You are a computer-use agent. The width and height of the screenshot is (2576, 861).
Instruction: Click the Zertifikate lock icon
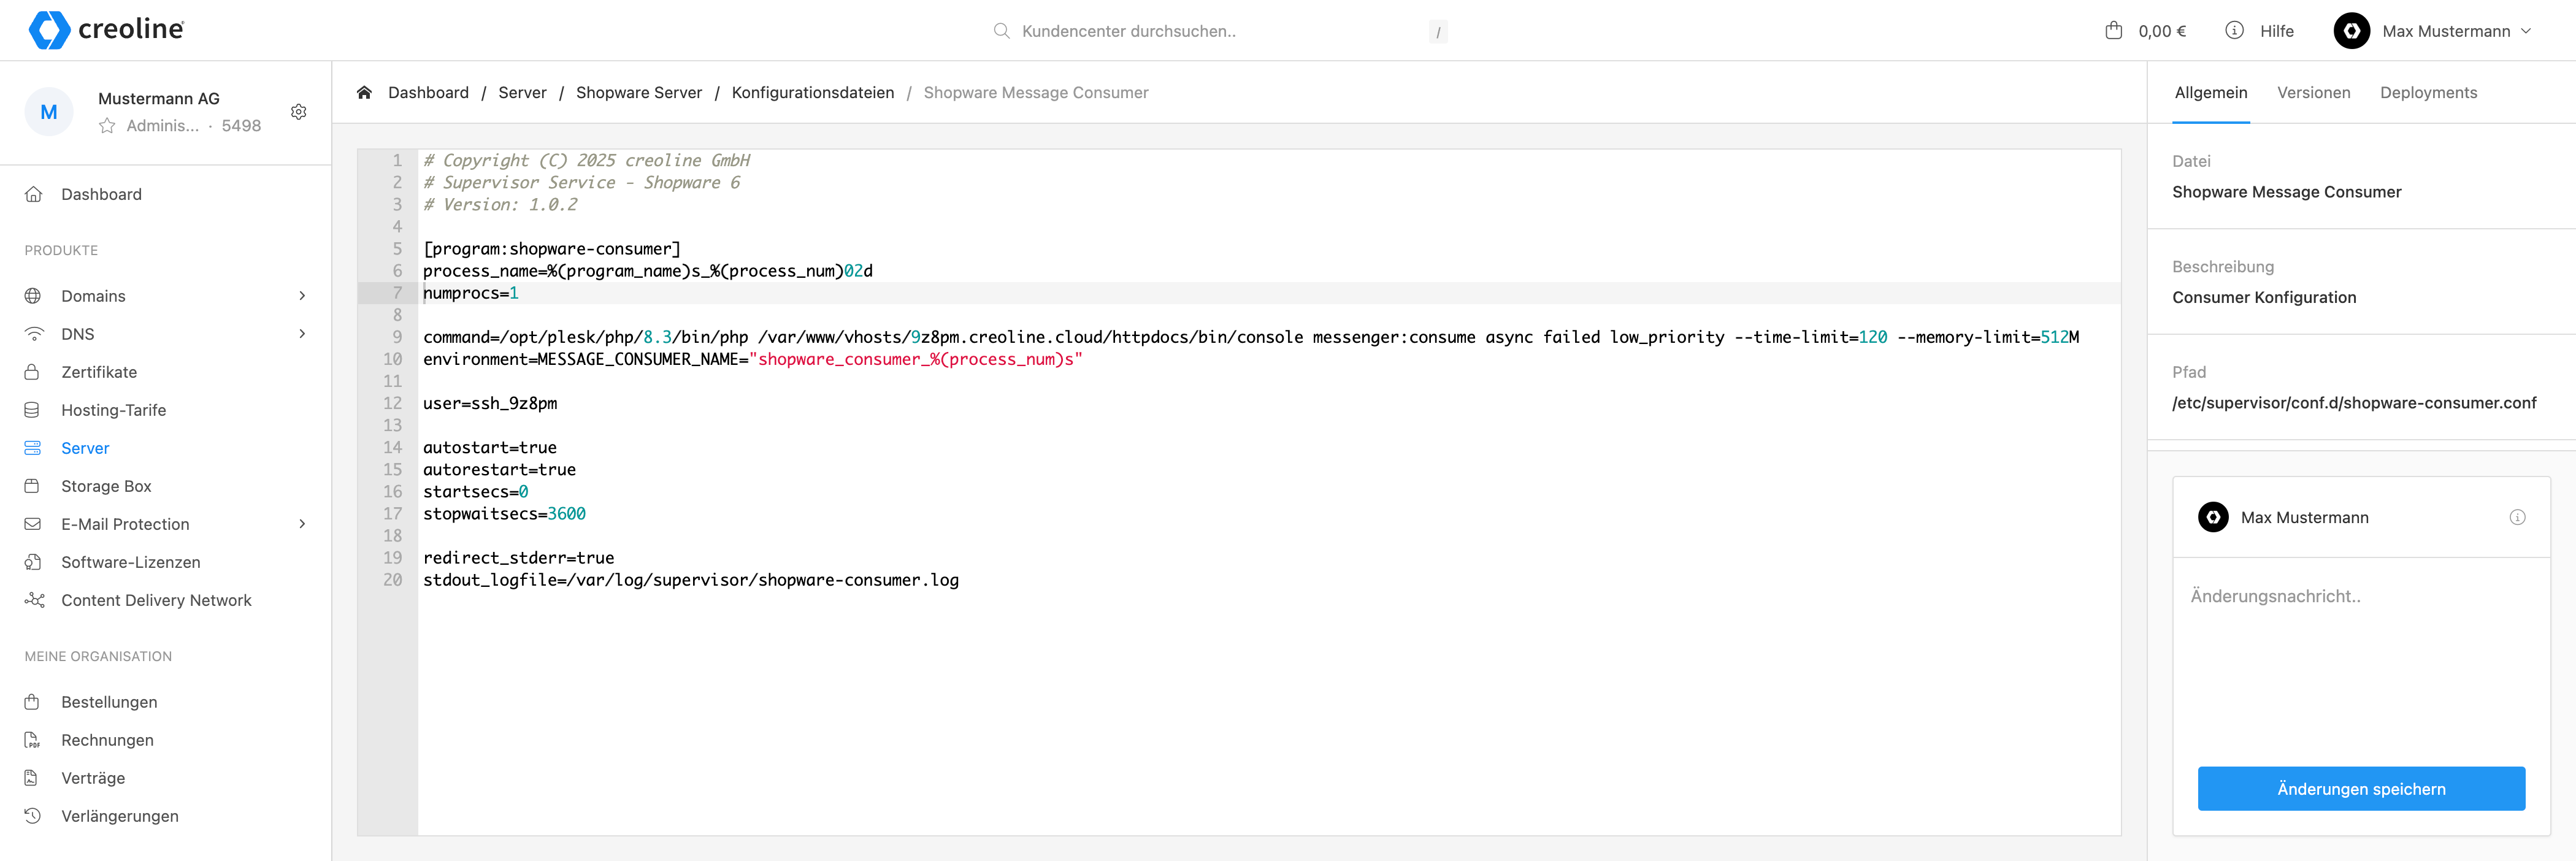pyautogui.click(x=33, y=372)
